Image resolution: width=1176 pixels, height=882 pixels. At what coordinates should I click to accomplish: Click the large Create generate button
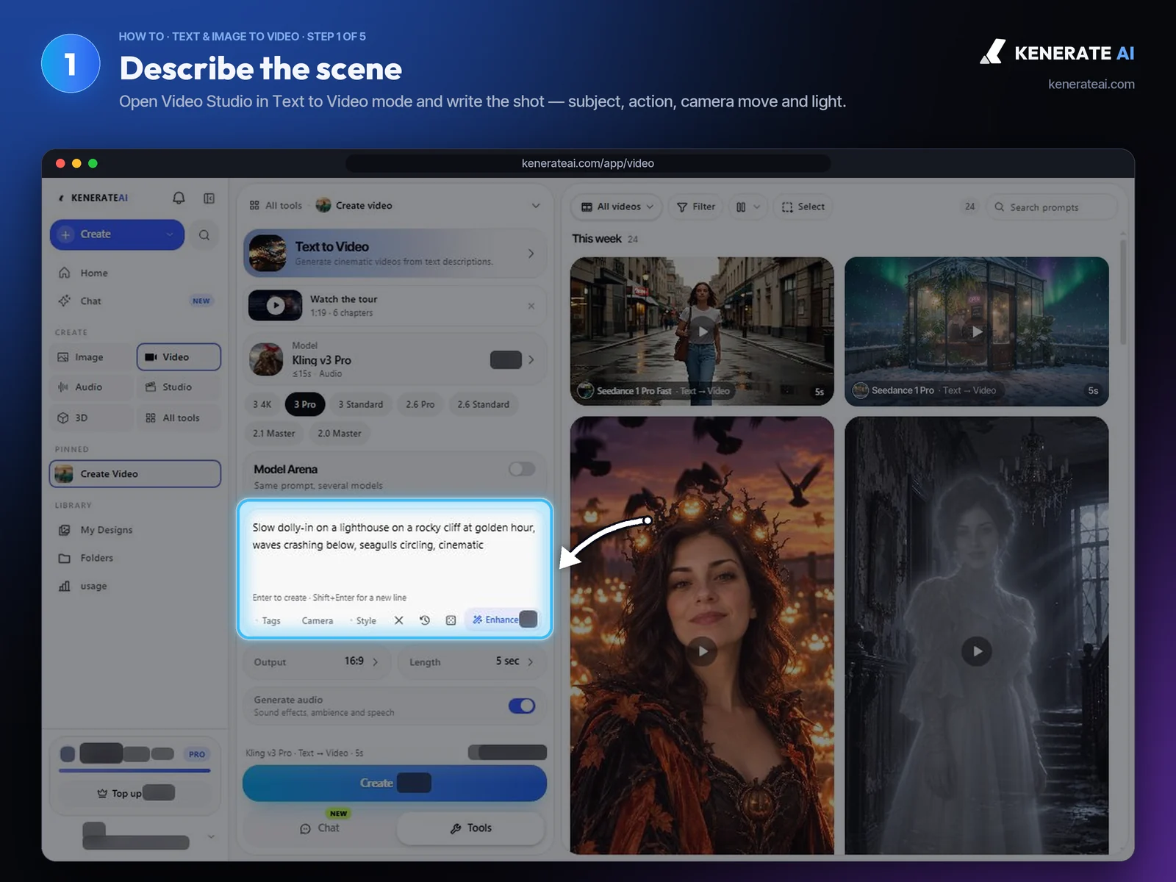pos(395,784)
